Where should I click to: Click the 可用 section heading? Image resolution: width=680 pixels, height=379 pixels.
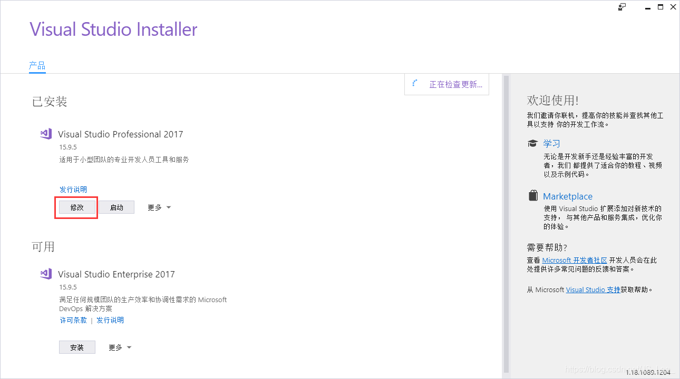click(x=44, y=246)
